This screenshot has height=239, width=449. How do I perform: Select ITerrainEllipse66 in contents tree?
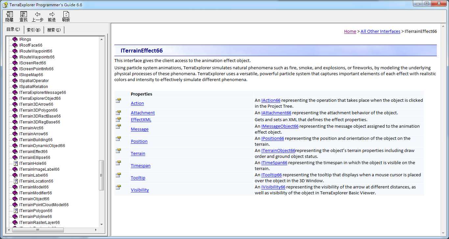35,158
